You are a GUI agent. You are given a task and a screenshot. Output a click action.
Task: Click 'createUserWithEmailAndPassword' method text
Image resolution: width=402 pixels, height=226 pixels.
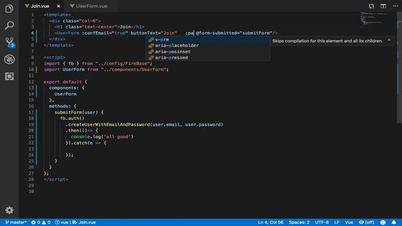pos(109,124)
